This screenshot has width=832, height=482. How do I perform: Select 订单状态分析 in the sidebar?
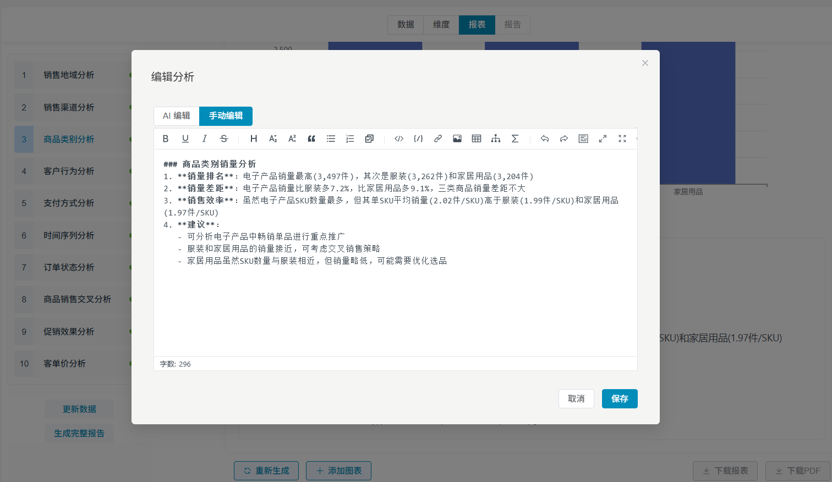click(x=73, y=267)
